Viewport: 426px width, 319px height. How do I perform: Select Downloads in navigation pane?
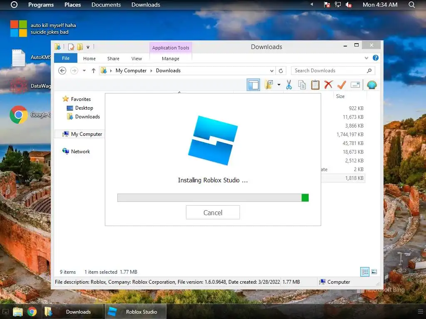click(87, 116)
